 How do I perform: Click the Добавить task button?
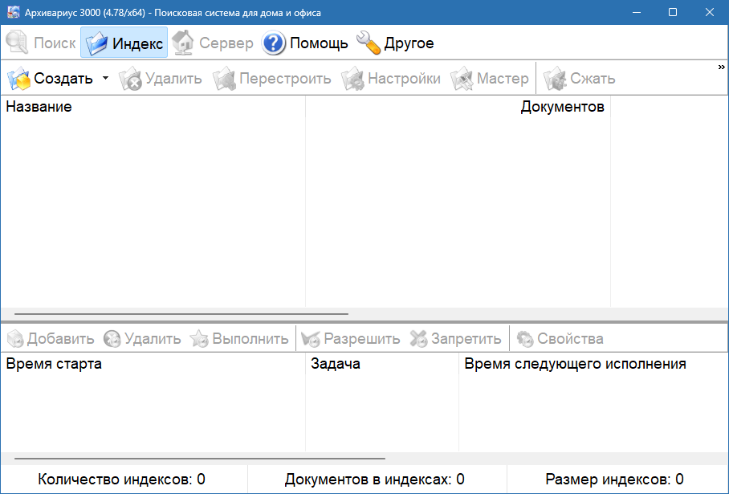tap(51, 339)
